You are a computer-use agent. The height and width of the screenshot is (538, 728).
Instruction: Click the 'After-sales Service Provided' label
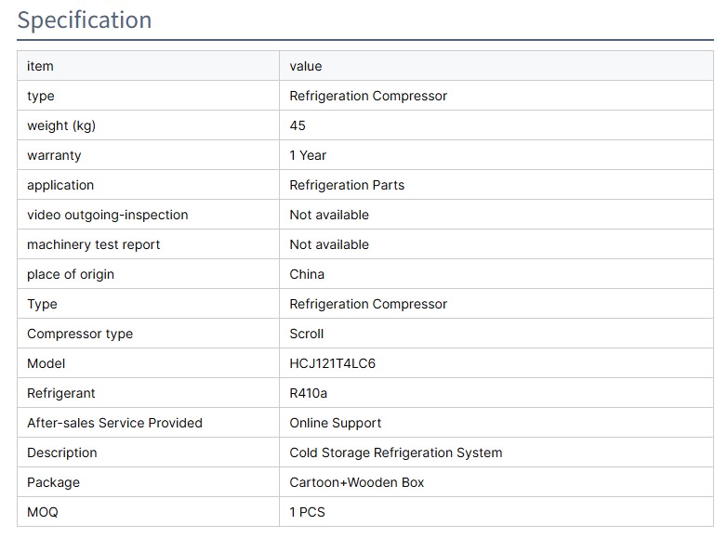pyautogui.click(x=114, y=423)
